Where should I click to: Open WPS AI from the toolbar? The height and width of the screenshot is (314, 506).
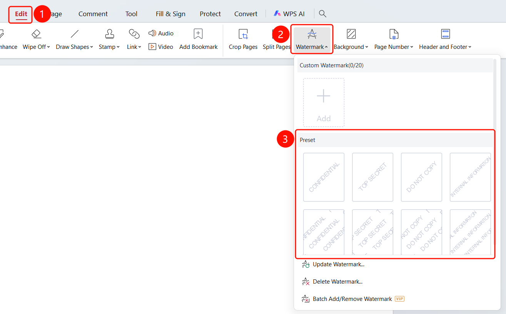pos(289,14)
